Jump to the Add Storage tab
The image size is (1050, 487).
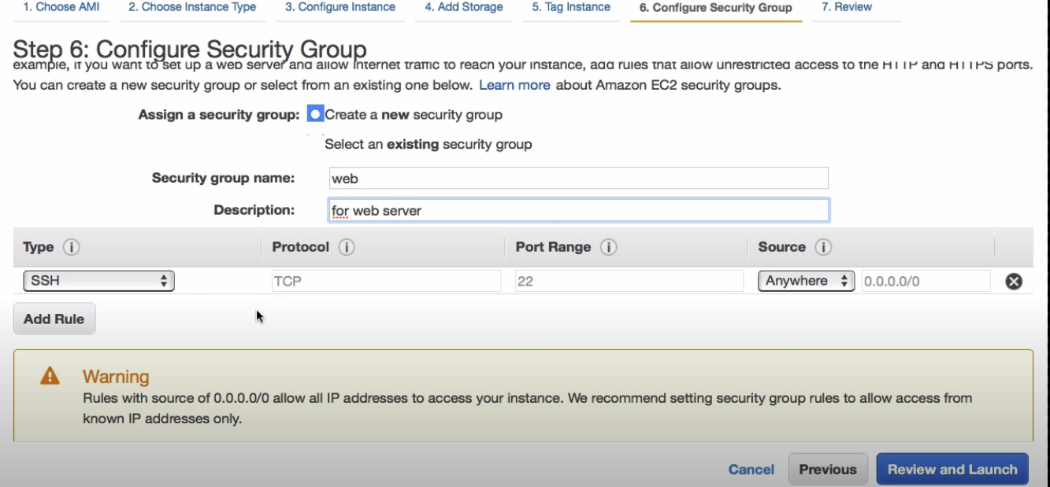(464, 7)
